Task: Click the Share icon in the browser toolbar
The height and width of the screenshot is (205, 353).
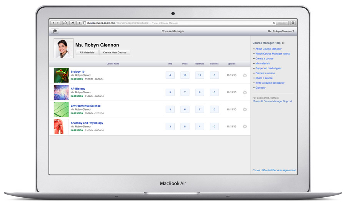Action: click(72, 23)
